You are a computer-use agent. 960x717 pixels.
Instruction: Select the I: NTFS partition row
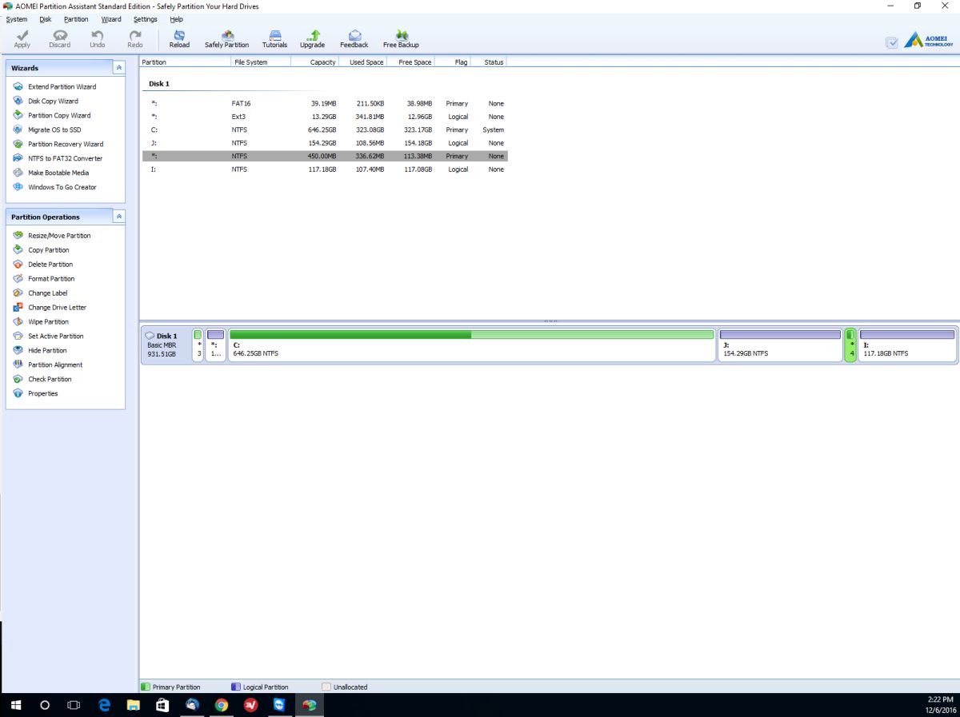click(325, 169)
